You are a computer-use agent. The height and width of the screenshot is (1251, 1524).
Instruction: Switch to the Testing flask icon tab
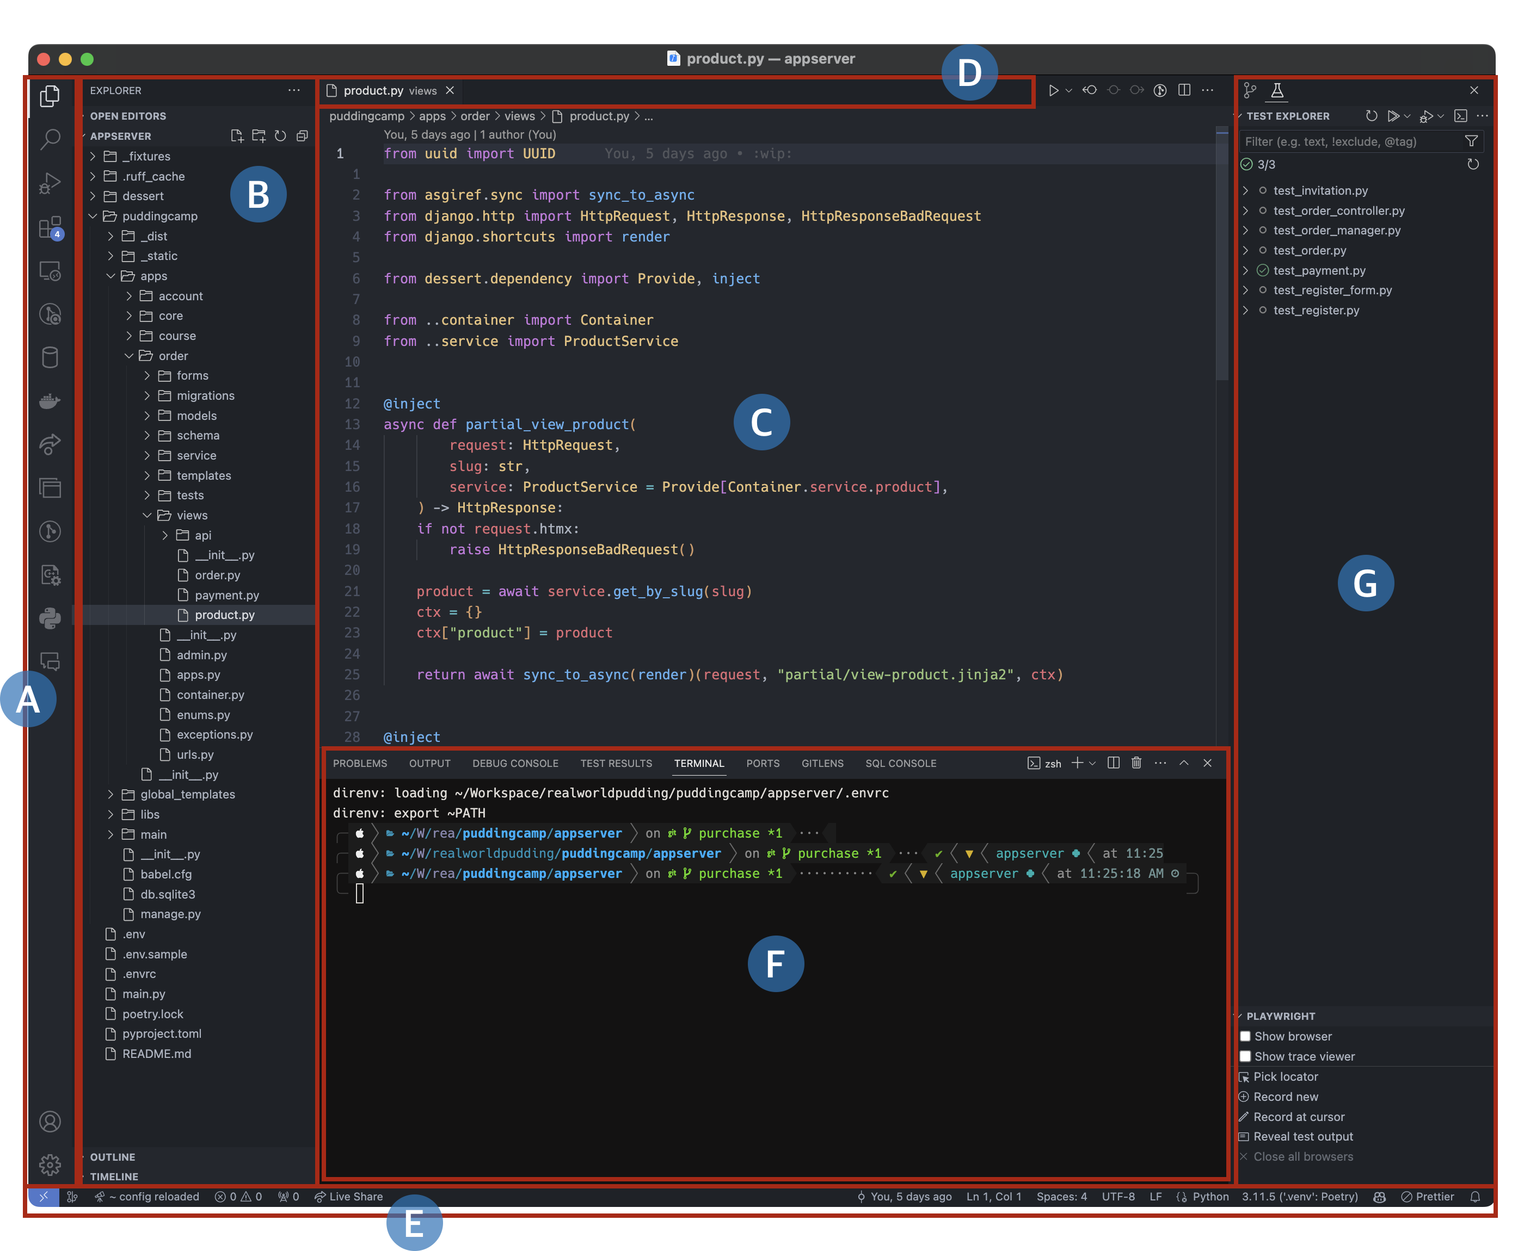point(1277,90)
